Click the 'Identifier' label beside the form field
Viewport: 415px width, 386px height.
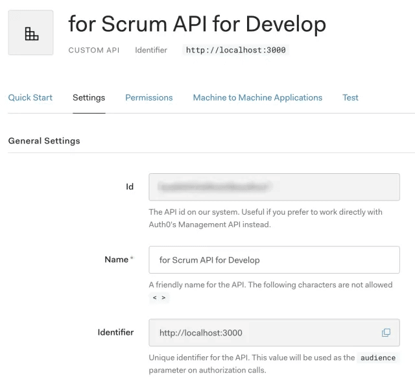[115, 332]
